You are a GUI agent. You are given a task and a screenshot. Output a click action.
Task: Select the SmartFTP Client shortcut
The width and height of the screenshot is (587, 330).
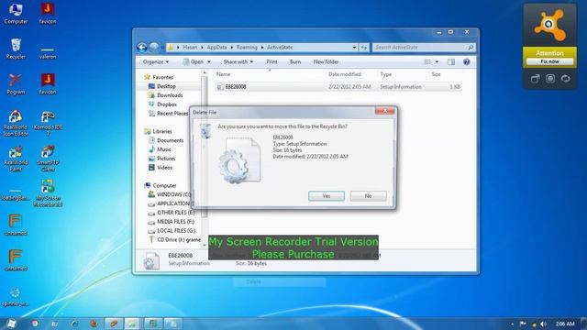(48, 158)
